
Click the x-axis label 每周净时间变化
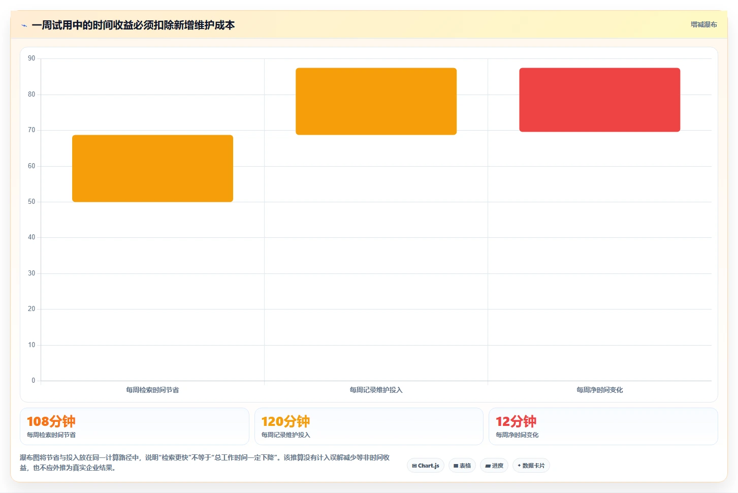599,390
